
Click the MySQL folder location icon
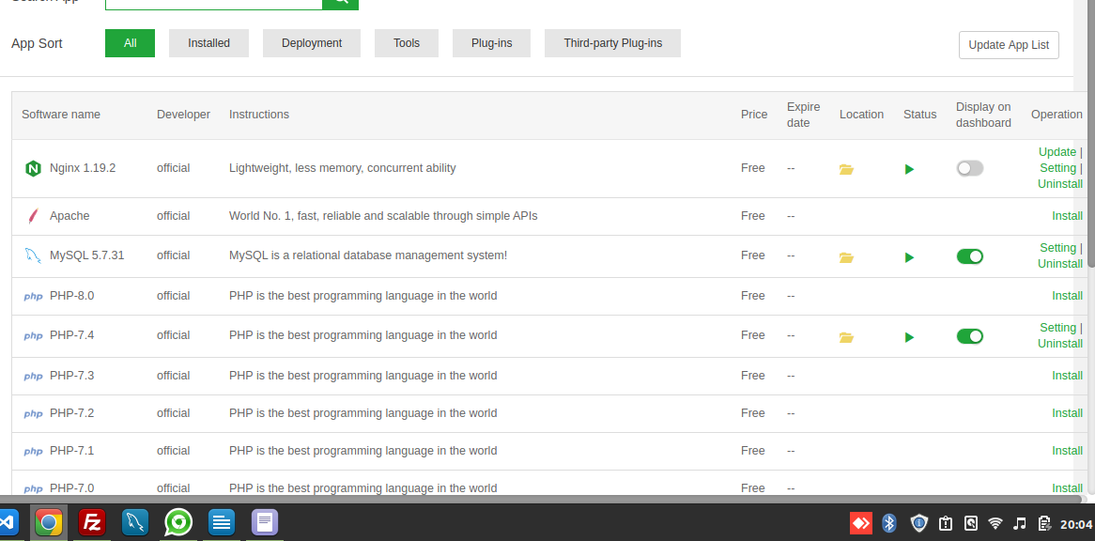(x=846, y=257)
